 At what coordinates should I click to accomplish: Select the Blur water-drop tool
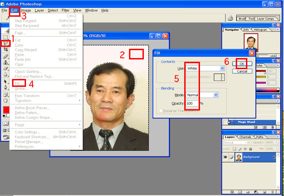point(6,74)
